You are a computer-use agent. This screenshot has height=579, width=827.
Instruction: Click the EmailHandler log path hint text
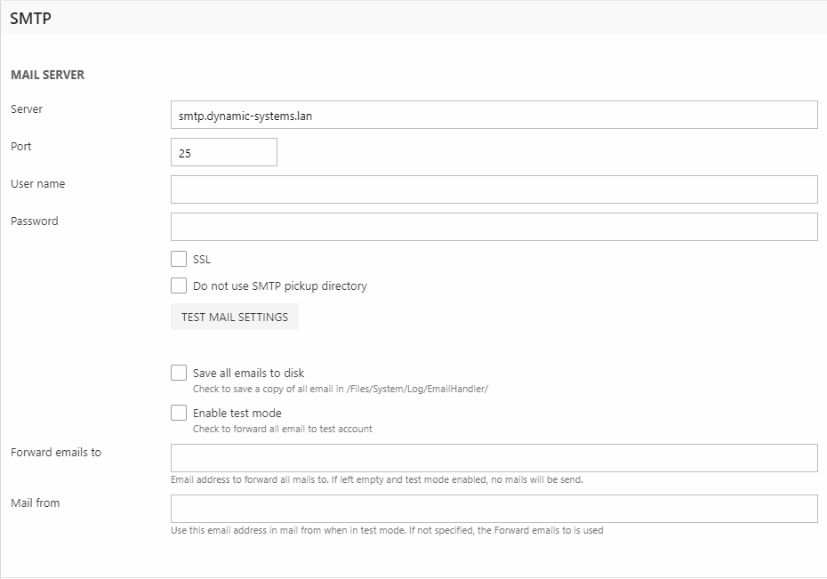341,389
